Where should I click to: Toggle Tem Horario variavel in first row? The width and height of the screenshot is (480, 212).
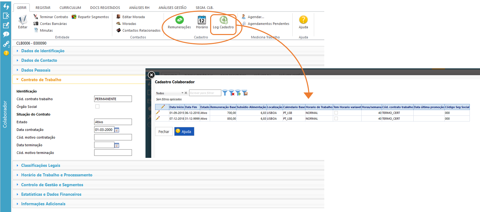tap(336, 113)
